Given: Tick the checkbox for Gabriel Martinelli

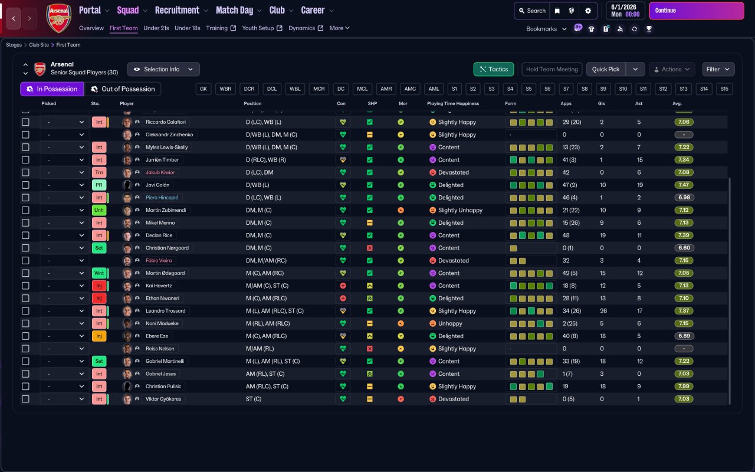Looking at the screenshot, I should [x=25, y=361].
